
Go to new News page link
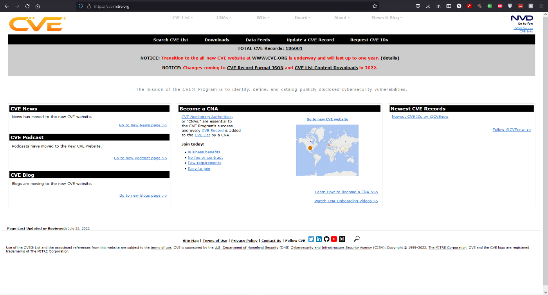click(x=143, y=125)
